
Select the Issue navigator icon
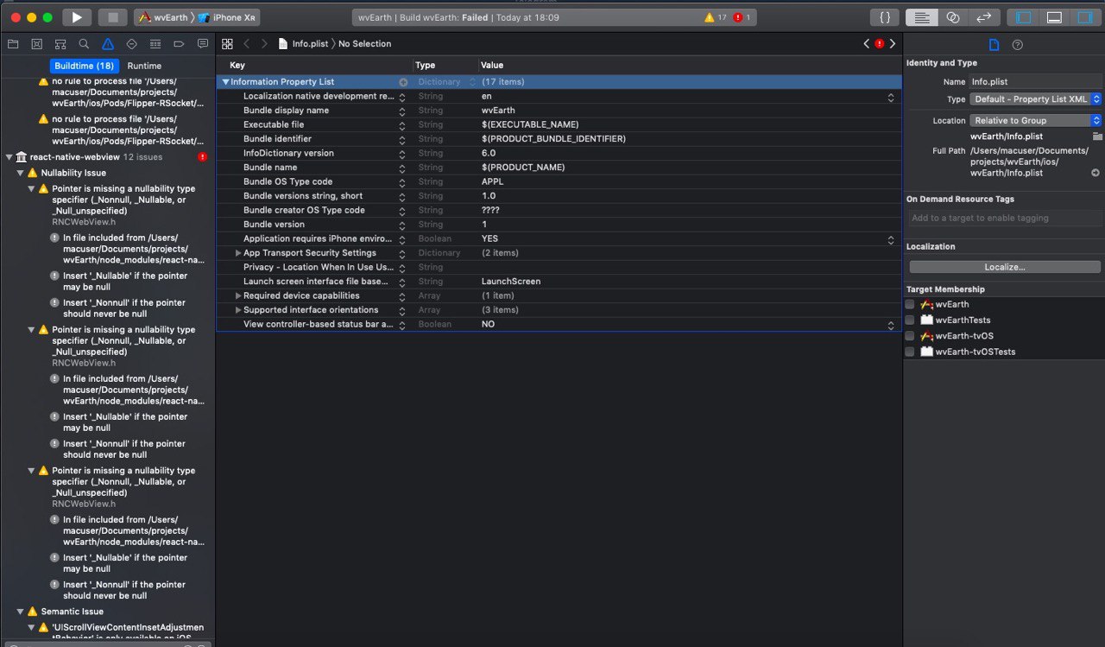[108, 43]
